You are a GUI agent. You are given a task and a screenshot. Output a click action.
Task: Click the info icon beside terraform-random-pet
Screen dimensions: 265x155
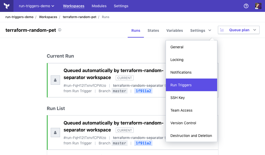(60, 30)
